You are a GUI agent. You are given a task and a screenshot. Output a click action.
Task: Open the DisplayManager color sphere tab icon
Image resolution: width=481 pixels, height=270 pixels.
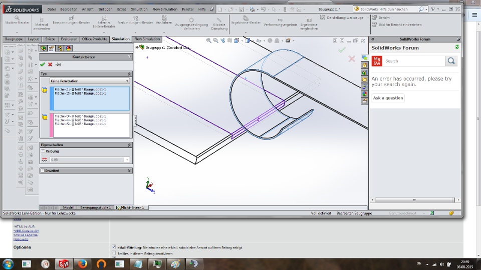point(68,48)
